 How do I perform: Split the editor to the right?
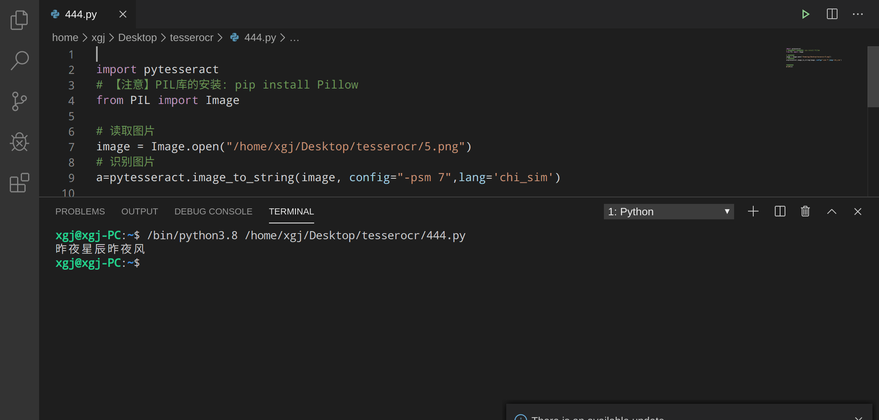[832, 14]
